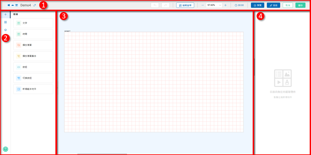Click the 編輯螢幕 button
This screenshot has width=311, height=155.
(185, 5)
